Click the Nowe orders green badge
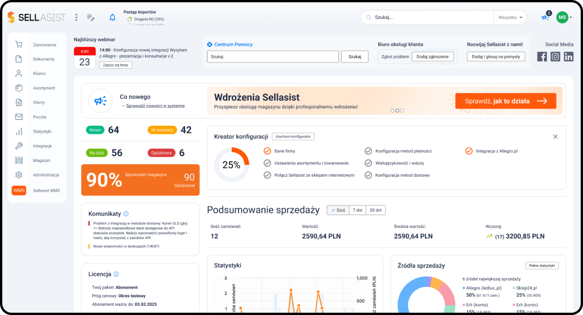The height and width of the screenshot is (315, 583). [95, 130]
